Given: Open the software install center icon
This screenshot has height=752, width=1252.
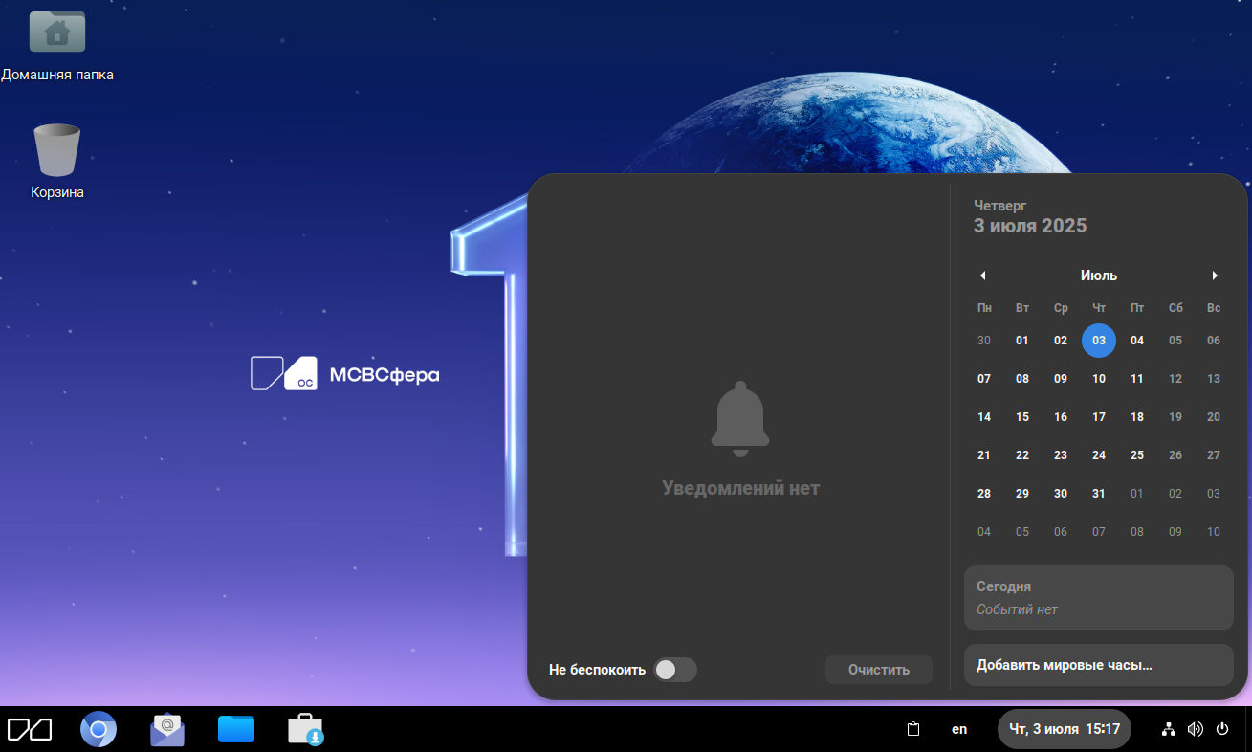Looking at the screenshot, I should pos(306,730).
